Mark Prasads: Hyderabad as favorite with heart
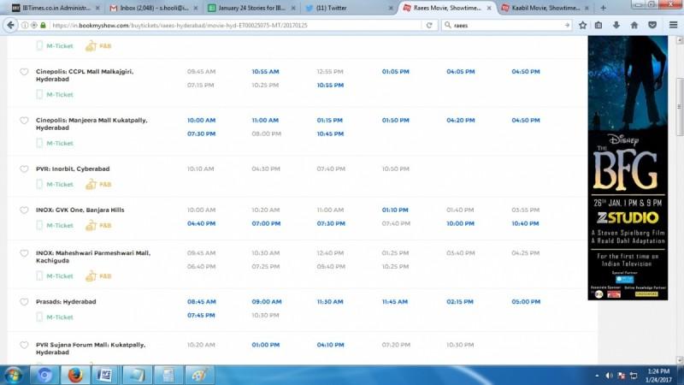Viewport: 684px width, 385px height. point(24,302)
